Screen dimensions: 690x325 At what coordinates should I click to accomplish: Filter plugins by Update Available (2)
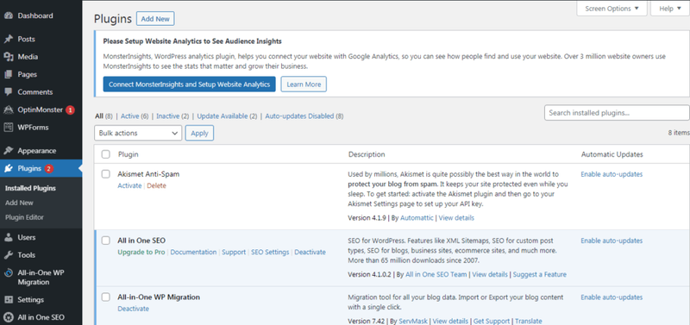click(227, 116)
